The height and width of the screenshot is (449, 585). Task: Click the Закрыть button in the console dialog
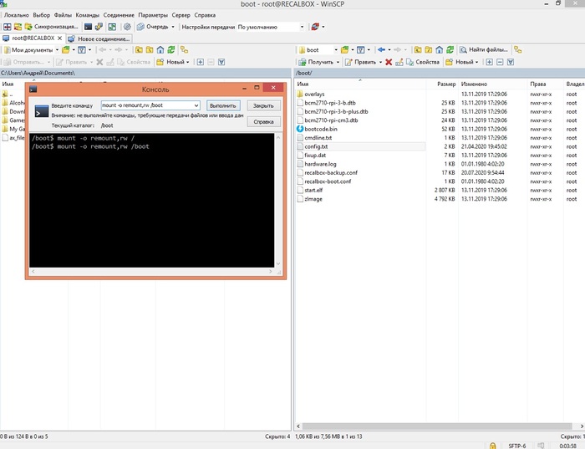262,106
